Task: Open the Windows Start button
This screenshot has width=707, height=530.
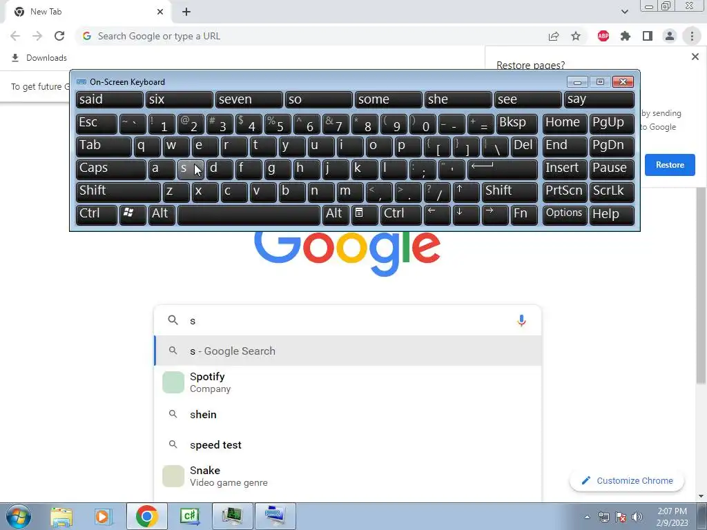Action: coord(19,516)
